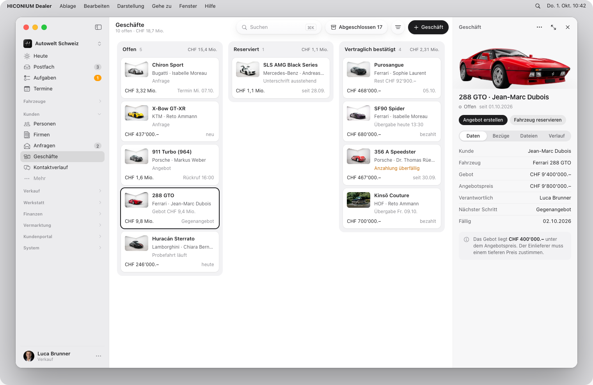Screen dimensions: 593x385
Task: Add a new Geschäft
Action: pos(428,27)
